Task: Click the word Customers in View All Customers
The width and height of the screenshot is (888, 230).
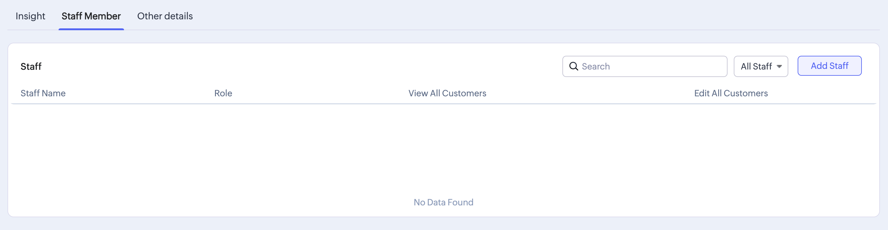Action: point(464,93)
